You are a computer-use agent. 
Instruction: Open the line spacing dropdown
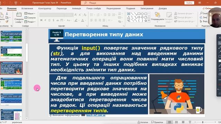114,15
